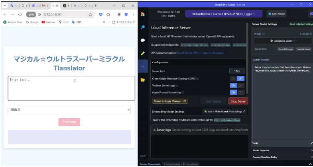Image resolution: width=313 pixels, height=167 pixels.
Task: Open the Search magnifier in the sidebar
Action: (x=142, y=27)
